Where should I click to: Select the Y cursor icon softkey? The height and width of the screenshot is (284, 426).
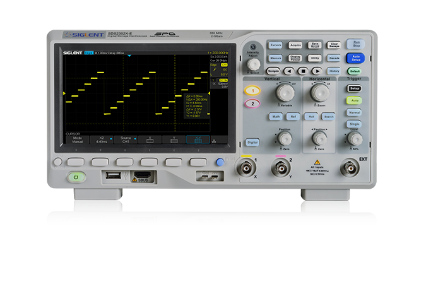click(174, 140)
